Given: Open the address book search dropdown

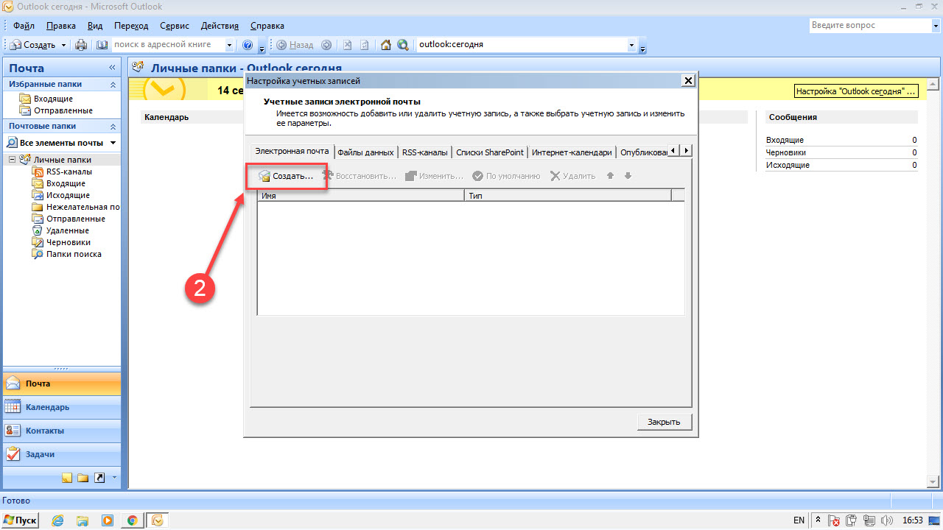Looking at the screenshot, I should click(229, 45).
